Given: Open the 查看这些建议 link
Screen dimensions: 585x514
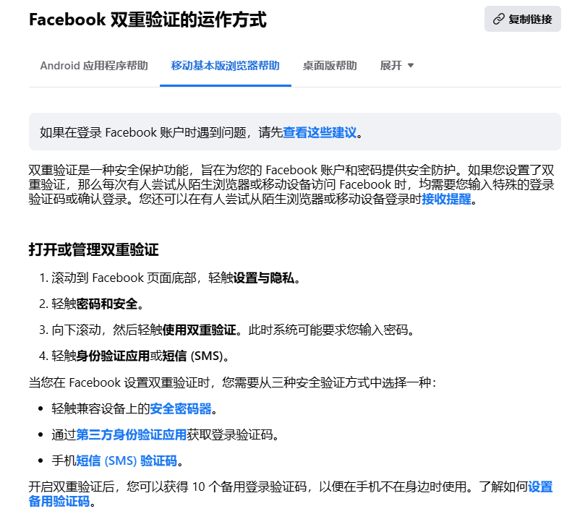Looking at the screenshot, I should (x=319, y=132).
